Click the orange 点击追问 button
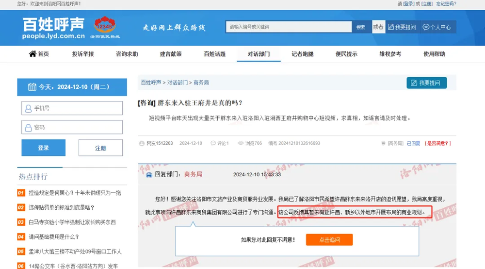 329,240
